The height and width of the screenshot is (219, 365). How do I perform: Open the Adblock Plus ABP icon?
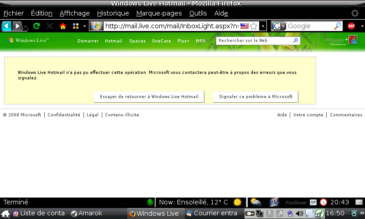[351, 26]
